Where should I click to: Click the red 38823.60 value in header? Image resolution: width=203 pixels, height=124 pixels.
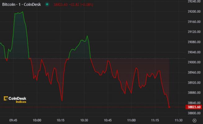tap(60, 5)
